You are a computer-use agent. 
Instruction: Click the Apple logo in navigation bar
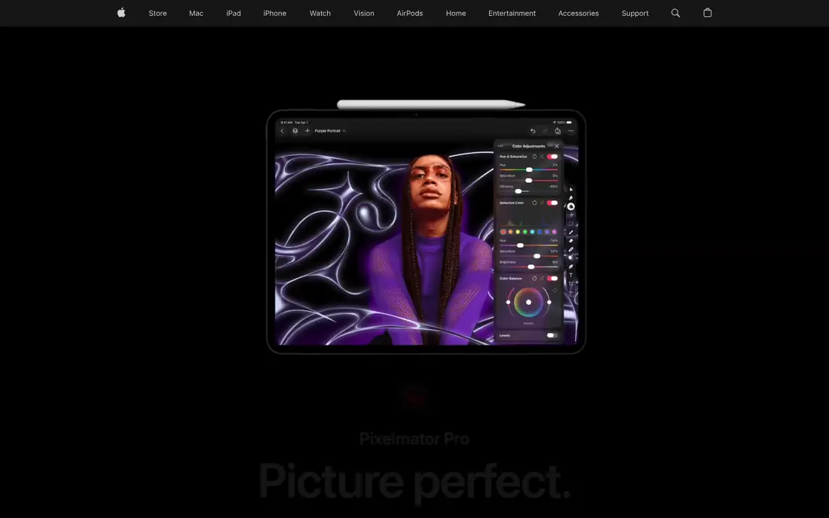[121, 13]
